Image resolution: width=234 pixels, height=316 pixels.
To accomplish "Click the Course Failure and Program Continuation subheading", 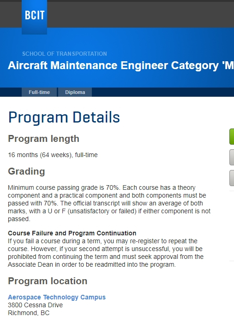I will 72,233.
